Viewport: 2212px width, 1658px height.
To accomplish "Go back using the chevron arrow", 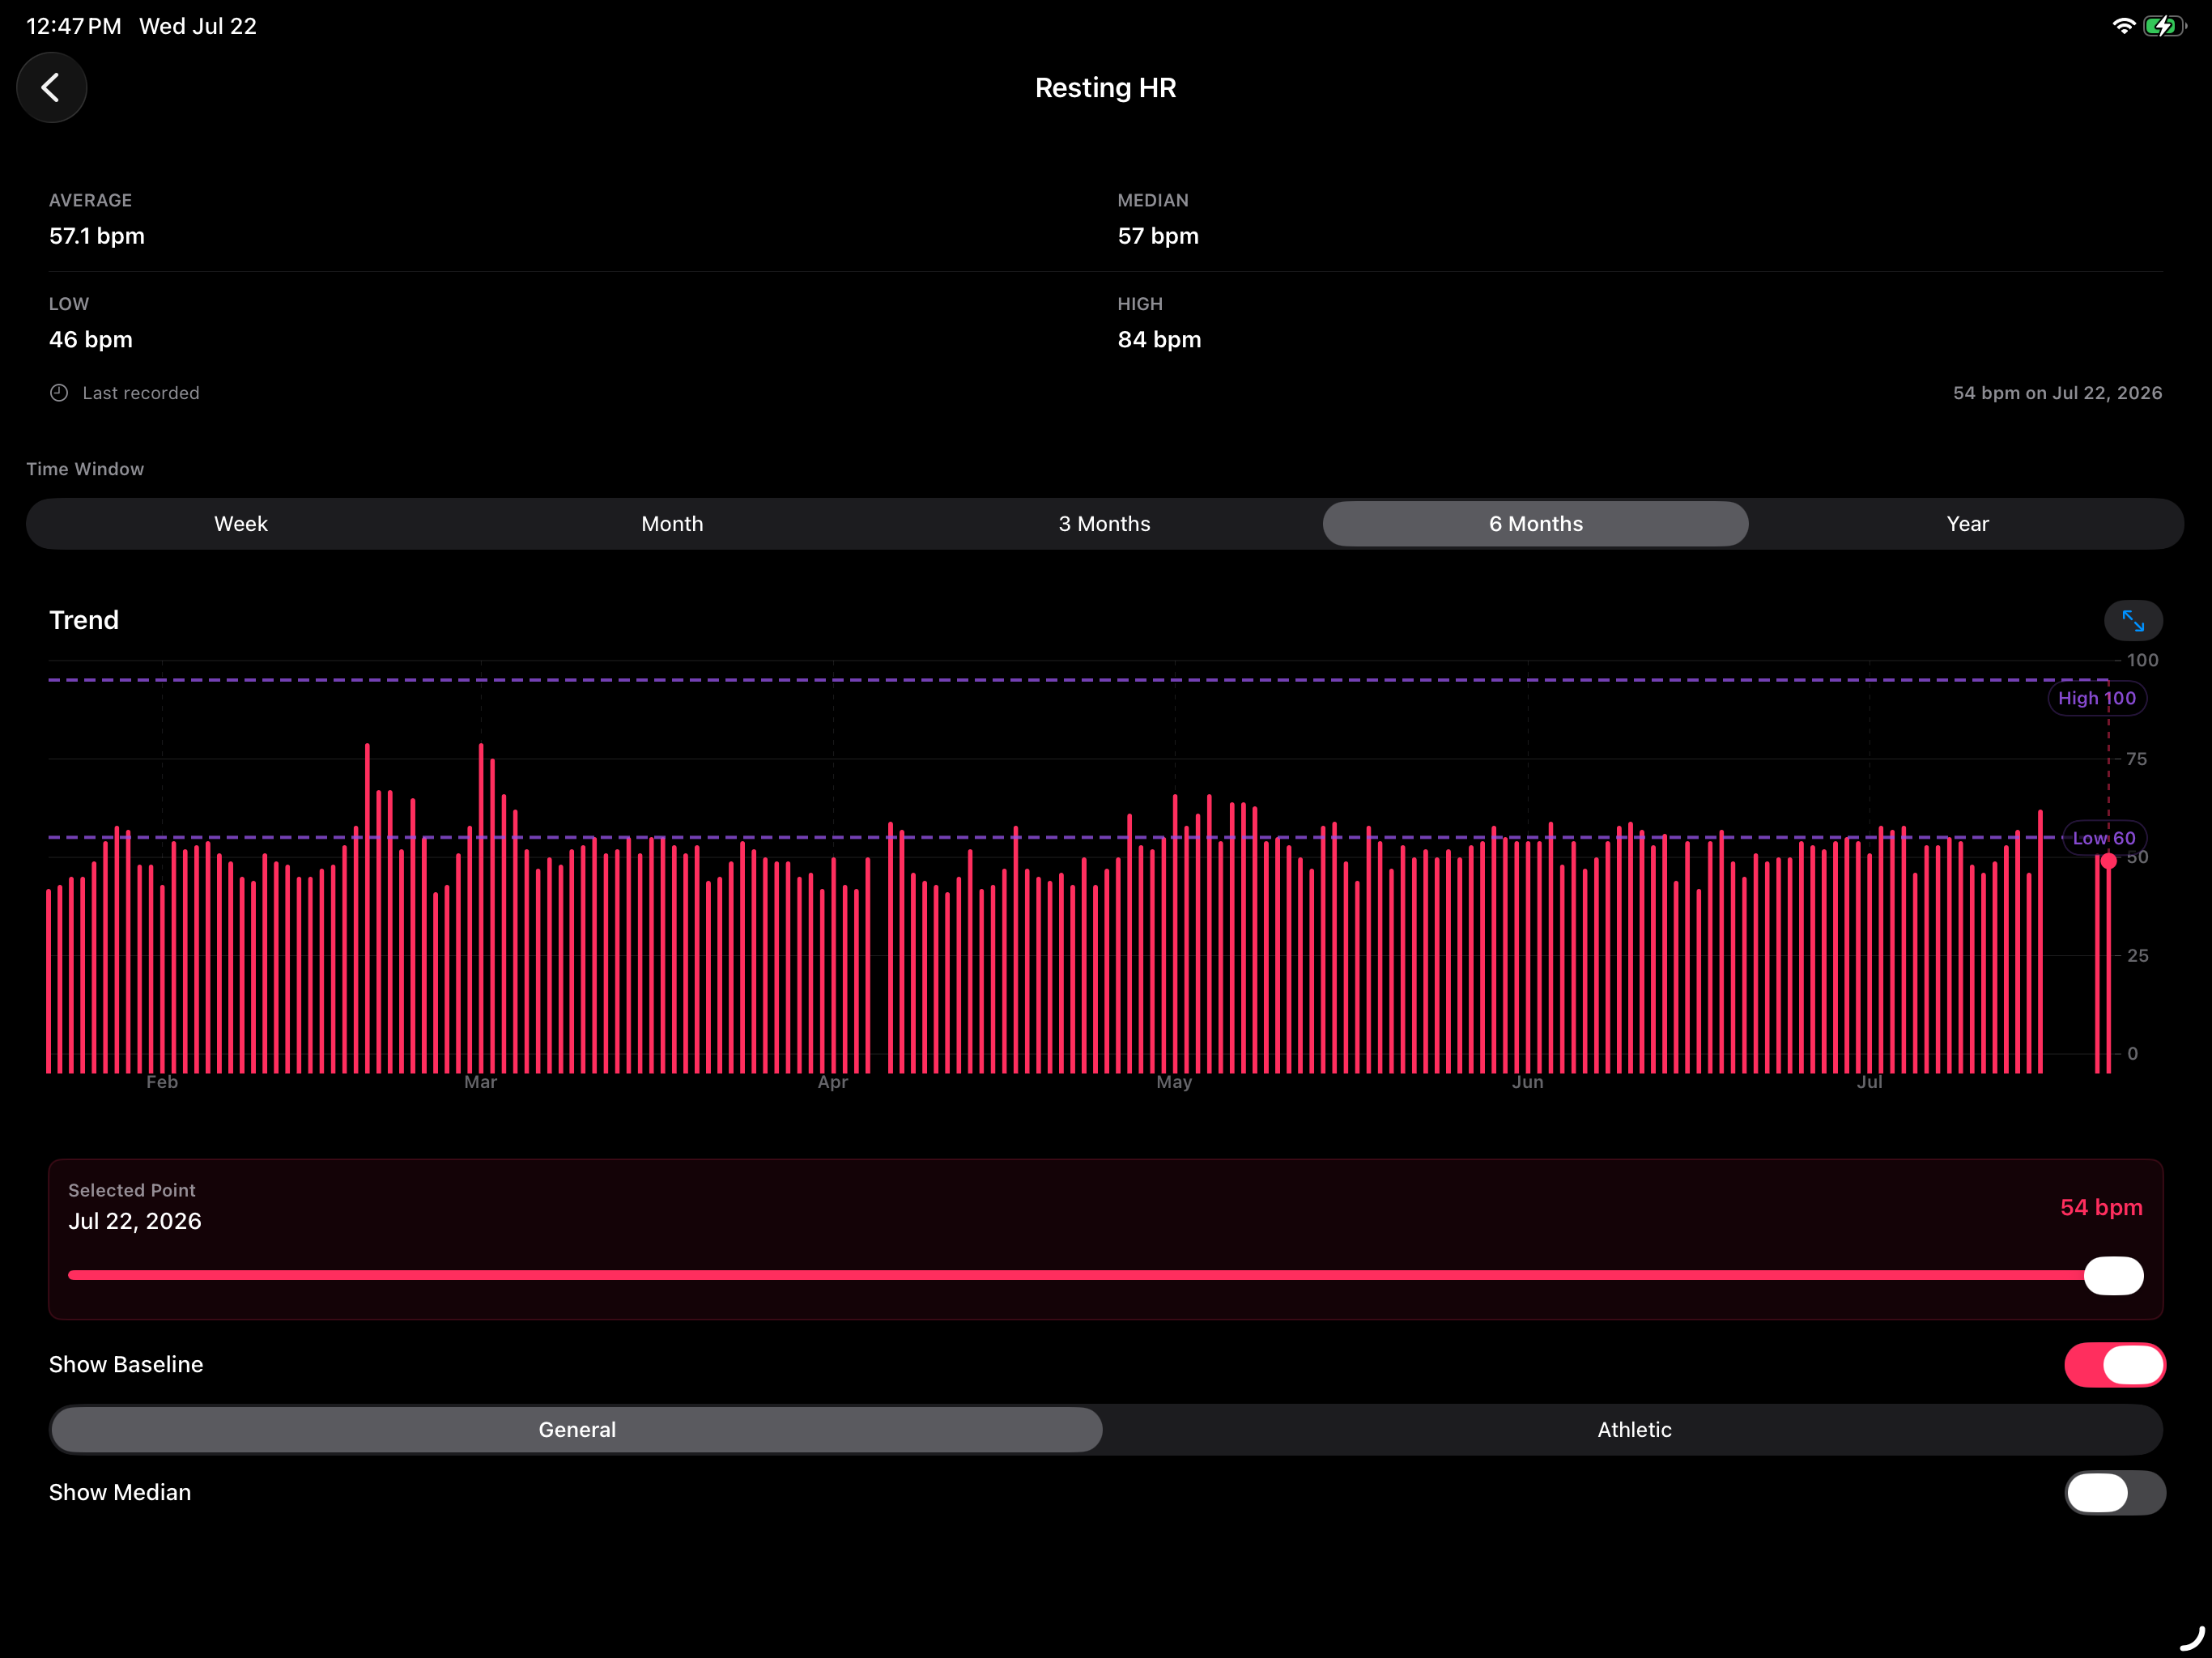I will tap(51, 88).
